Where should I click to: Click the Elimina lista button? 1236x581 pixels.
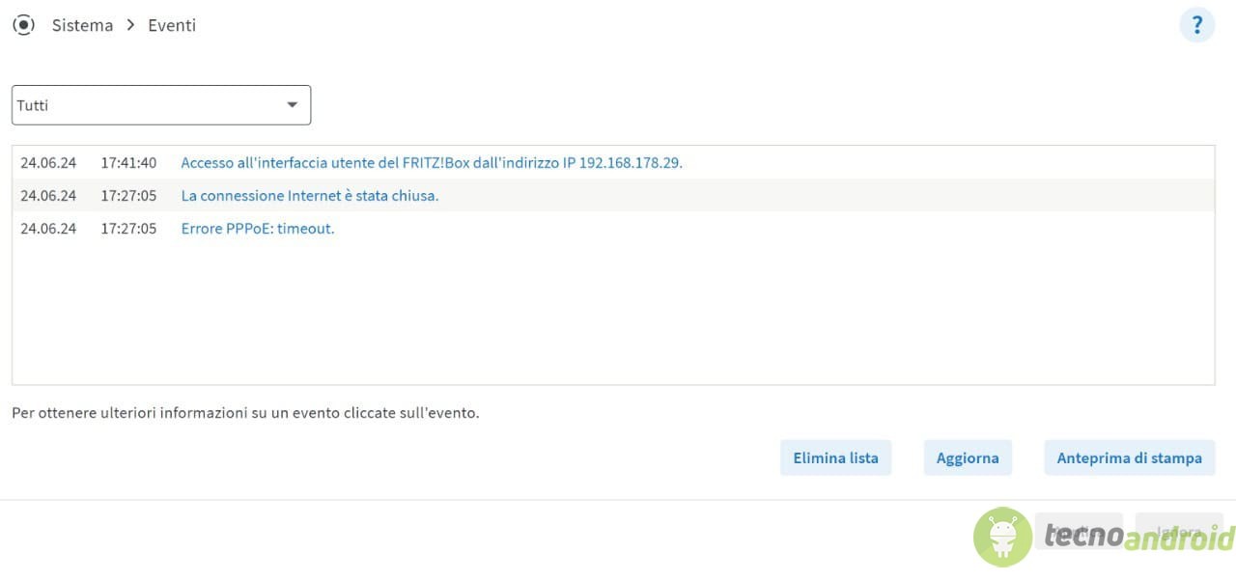835,457
